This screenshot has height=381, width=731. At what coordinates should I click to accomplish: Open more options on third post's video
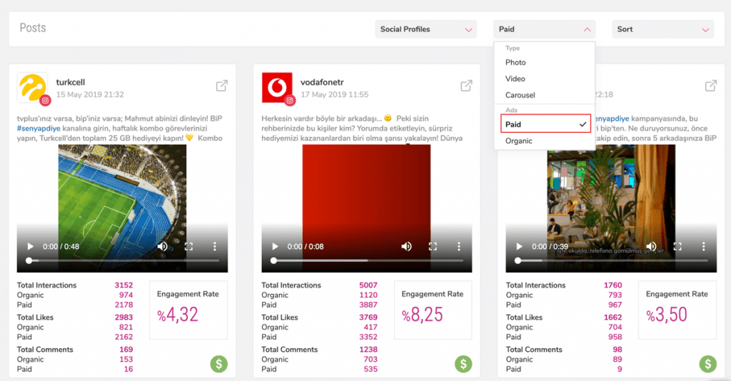click(703, 246)
